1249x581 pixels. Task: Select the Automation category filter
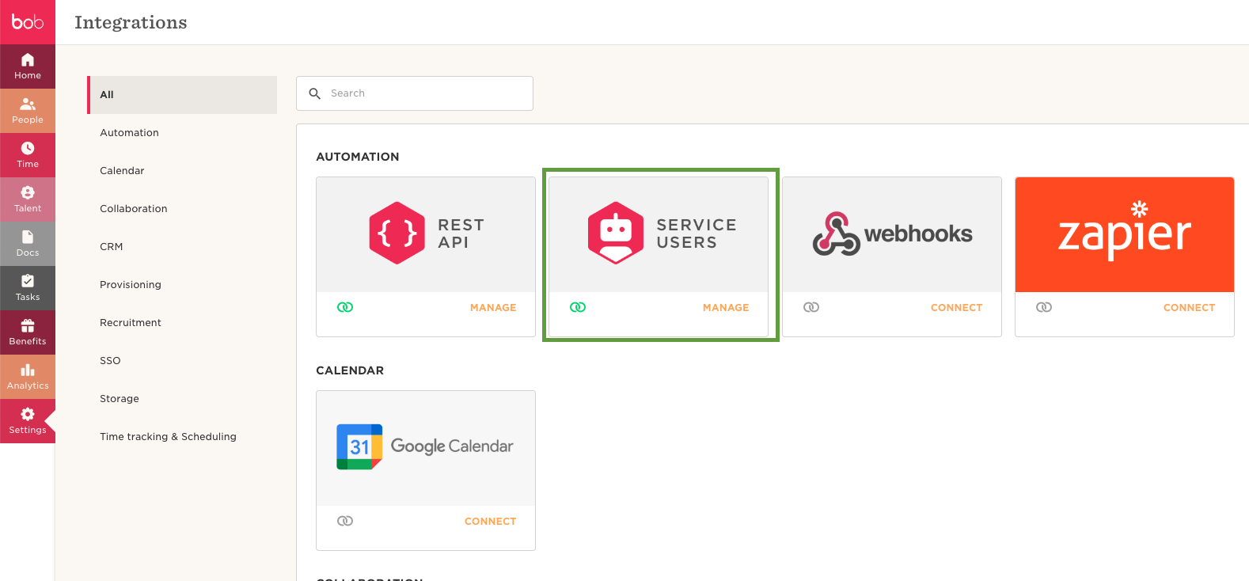click(182, 133)
